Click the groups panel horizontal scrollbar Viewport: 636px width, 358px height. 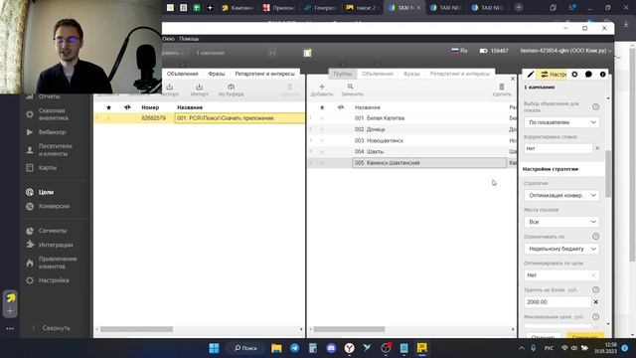349,329
